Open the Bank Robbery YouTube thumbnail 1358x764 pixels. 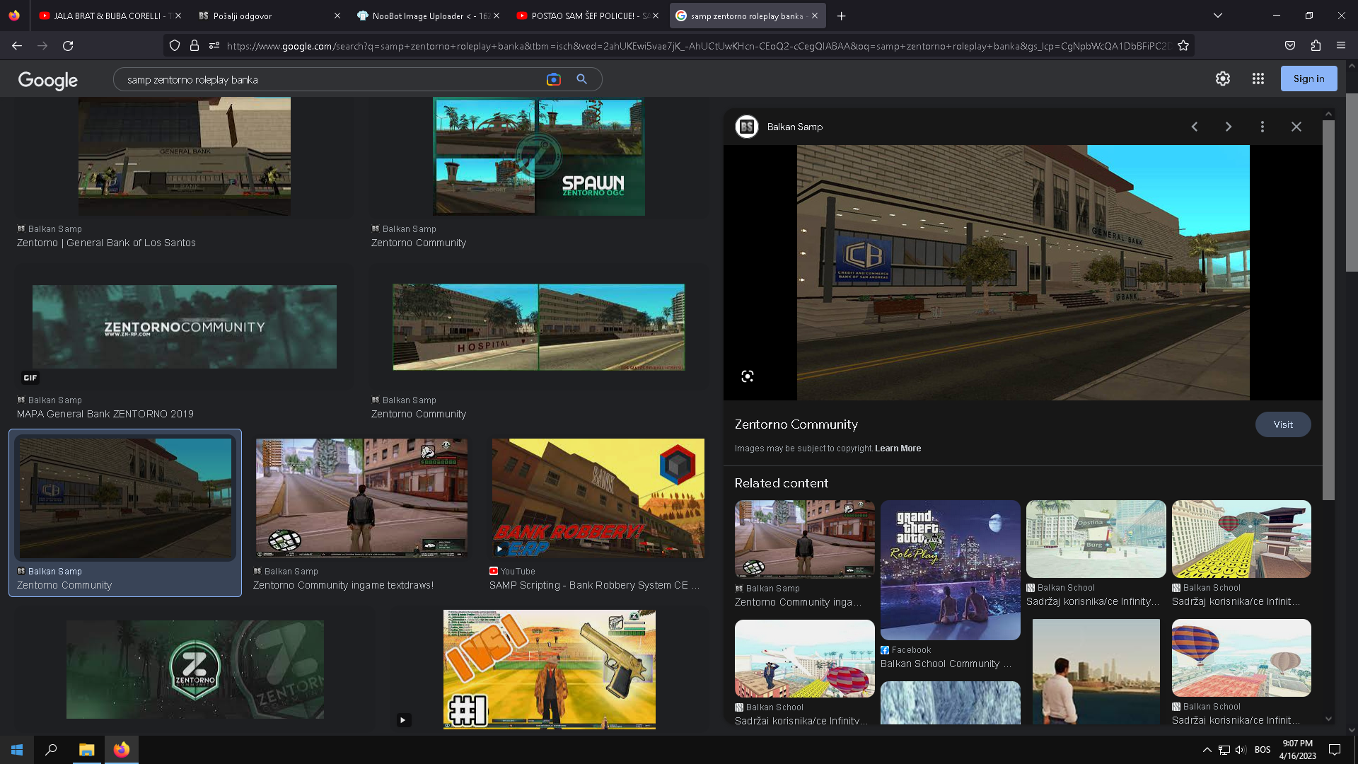pyautogui.click(x=598, y=498)
